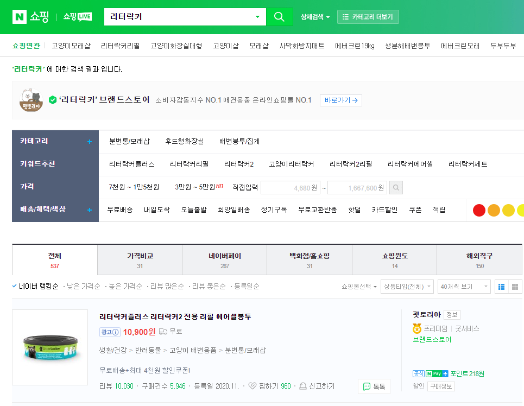
Task: Open 카테고리 더보기 menu button
Action: 368,17
